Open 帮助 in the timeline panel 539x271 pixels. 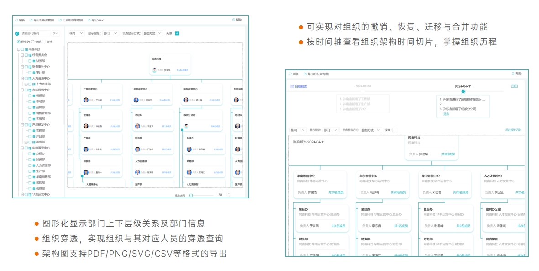[x=516, y=74]
